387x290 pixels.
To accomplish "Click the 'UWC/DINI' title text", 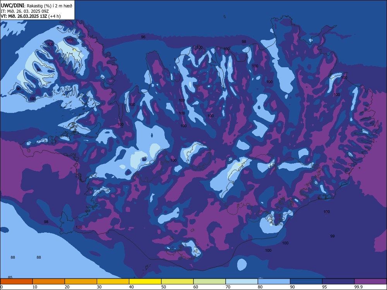I will point(12,5).
